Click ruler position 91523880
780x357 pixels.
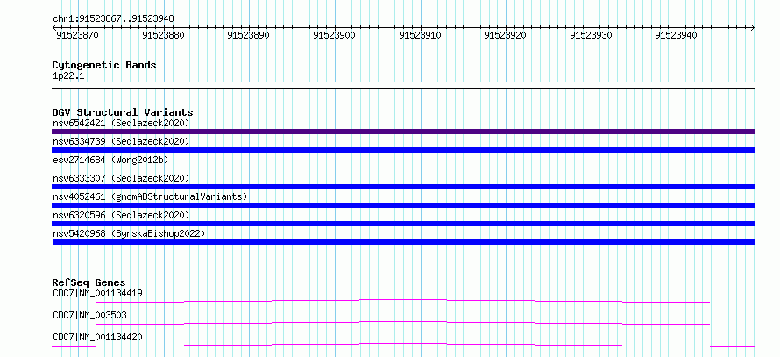click(163, 35)
